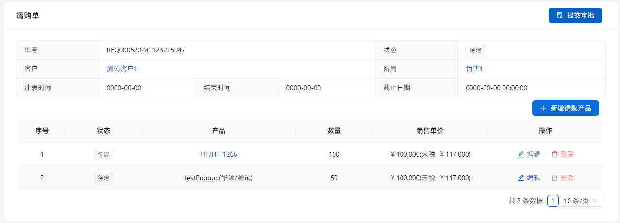Open the 销售1 owner link
The image size is (620, 223).
pyautogui.click(x=474, y=69)
